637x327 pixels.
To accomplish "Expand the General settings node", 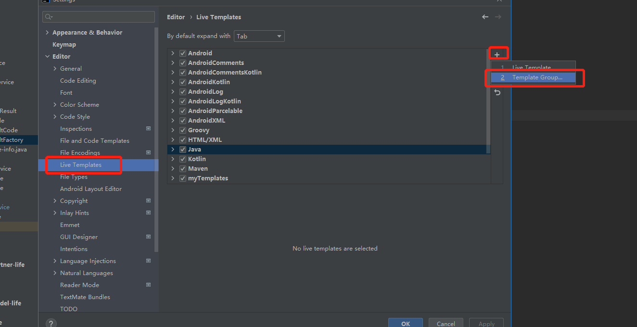I will pos(55,68).
